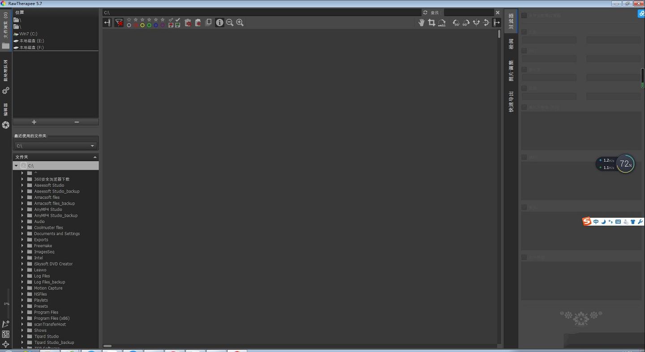Image resolution: width=645 pixels, height=352 pixels.
Task: Expand the Aiseesoft Studio folder node
Action: coord(22,185)
